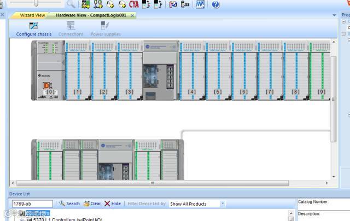Click the Power supplies button
The height and width of the screenshot is (221, 350).
(106, 29)
